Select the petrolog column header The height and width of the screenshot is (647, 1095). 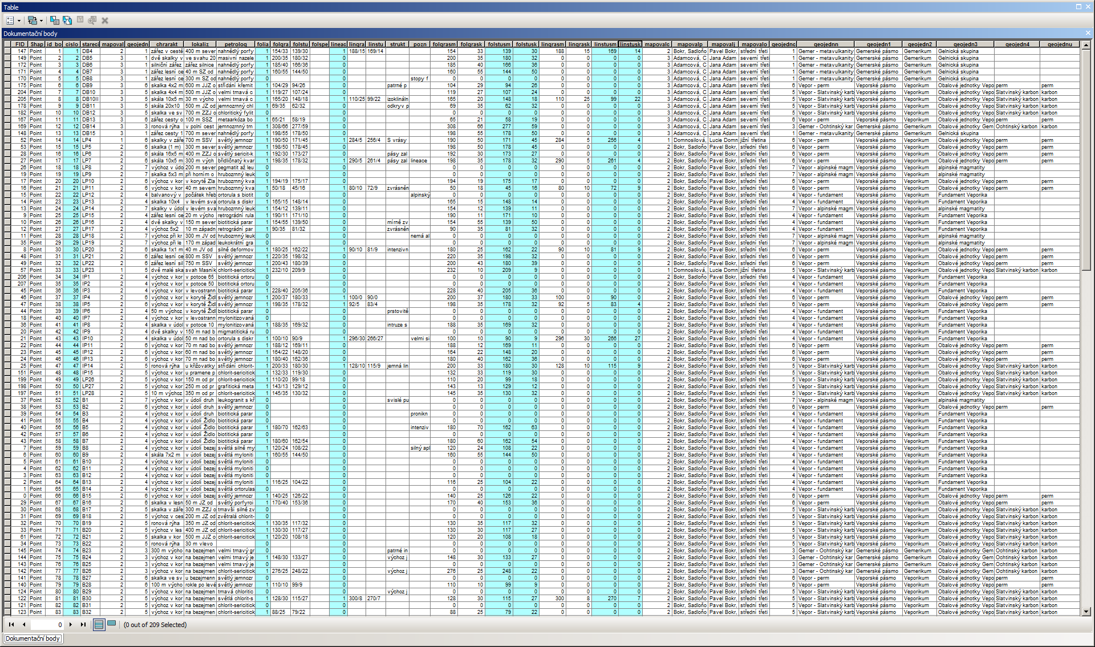pyautogui.click(x=236, y=44)
